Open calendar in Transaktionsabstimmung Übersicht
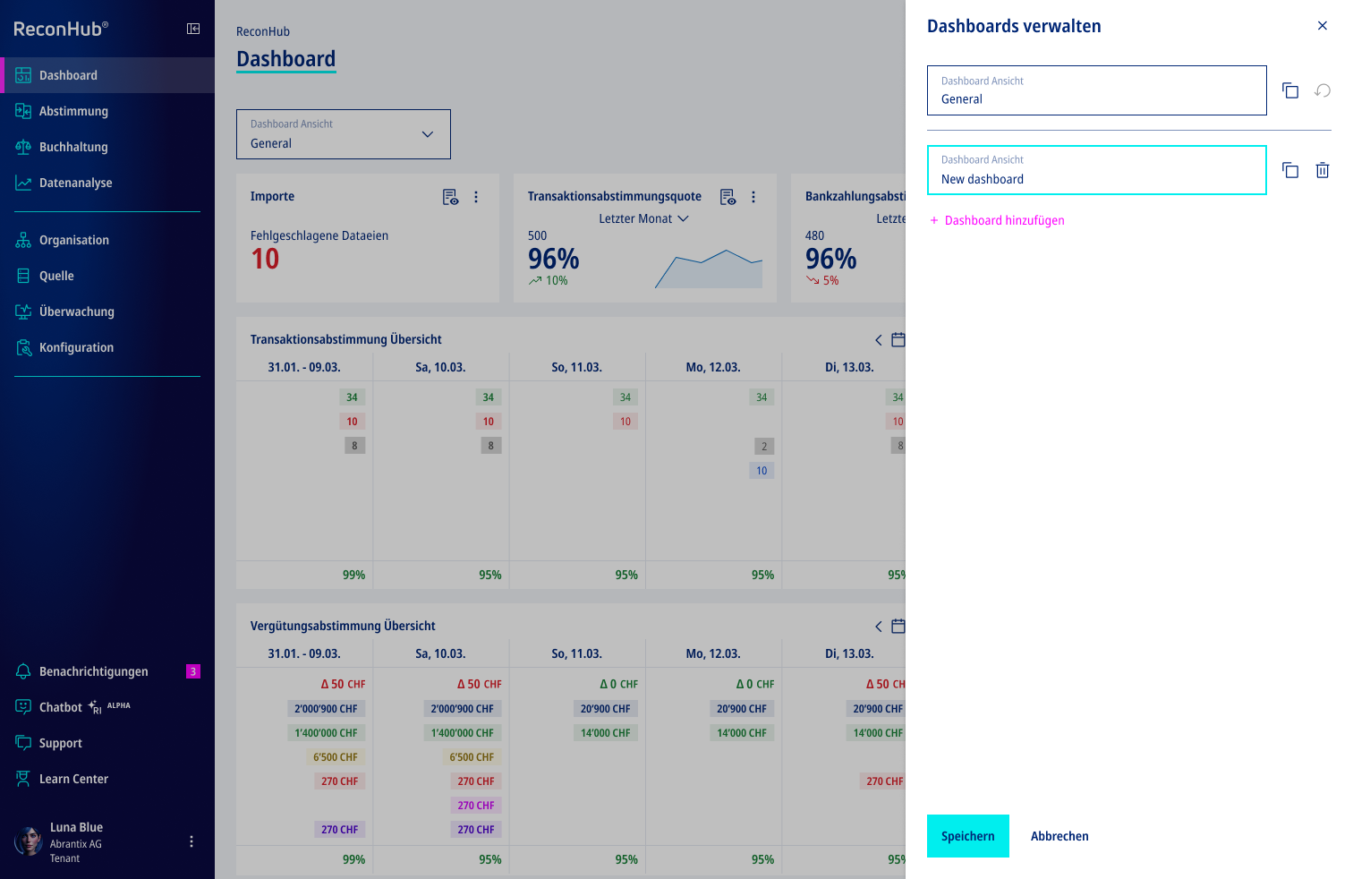Image resolution: width=1353 pixels, height=879 pixels. 898,339
